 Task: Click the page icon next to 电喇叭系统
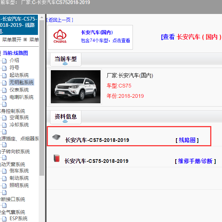[x=4, y=98]
